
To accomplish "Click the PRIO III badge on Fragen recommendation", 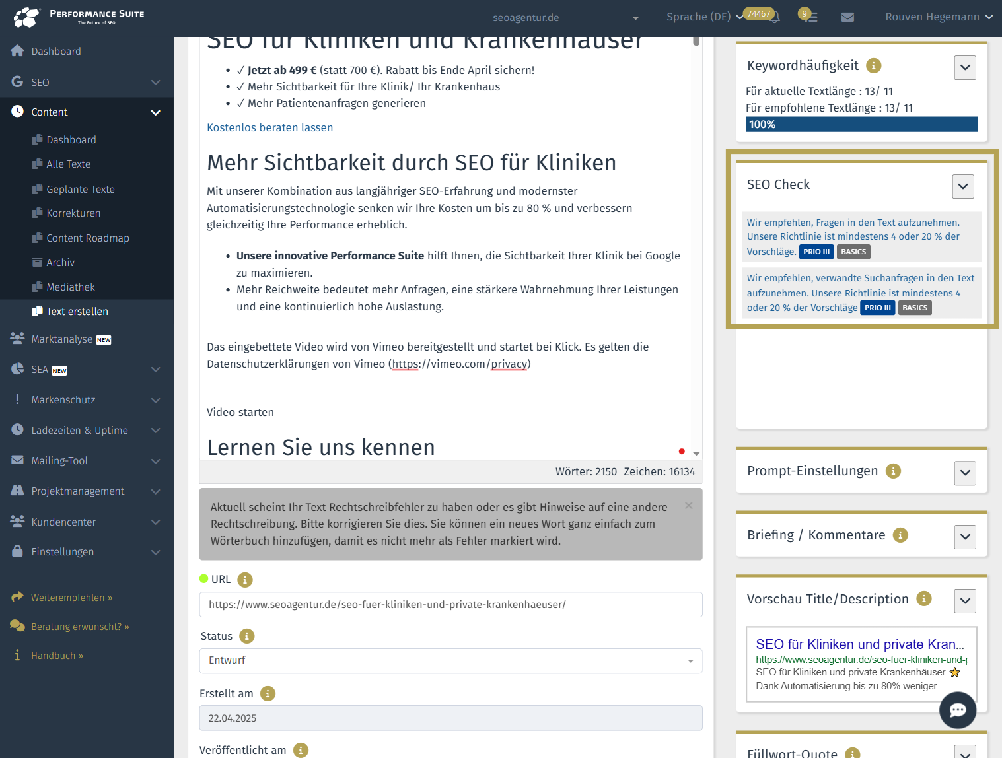I will [816, 252].
